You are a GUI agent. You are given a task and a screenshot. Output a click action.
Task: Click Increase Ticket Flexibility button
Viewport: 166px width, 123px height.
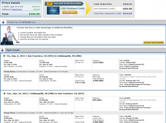pyautogui.click(x=154, y=42)
